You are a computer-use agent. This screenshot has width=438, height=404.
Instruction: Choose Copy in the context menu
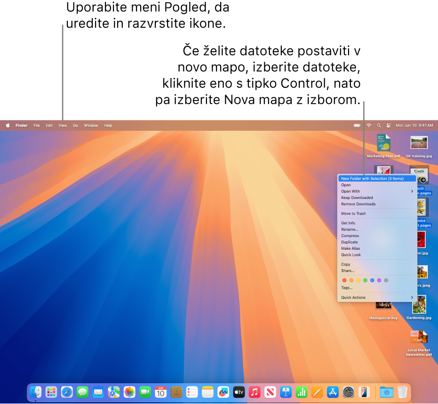(x=377, y=264)
